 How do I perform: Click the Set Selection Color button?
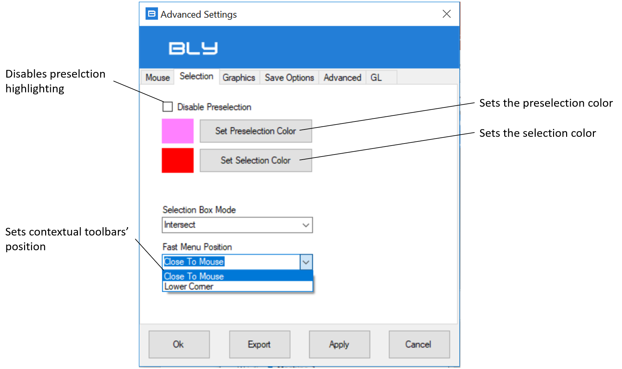tap(256, 160)
